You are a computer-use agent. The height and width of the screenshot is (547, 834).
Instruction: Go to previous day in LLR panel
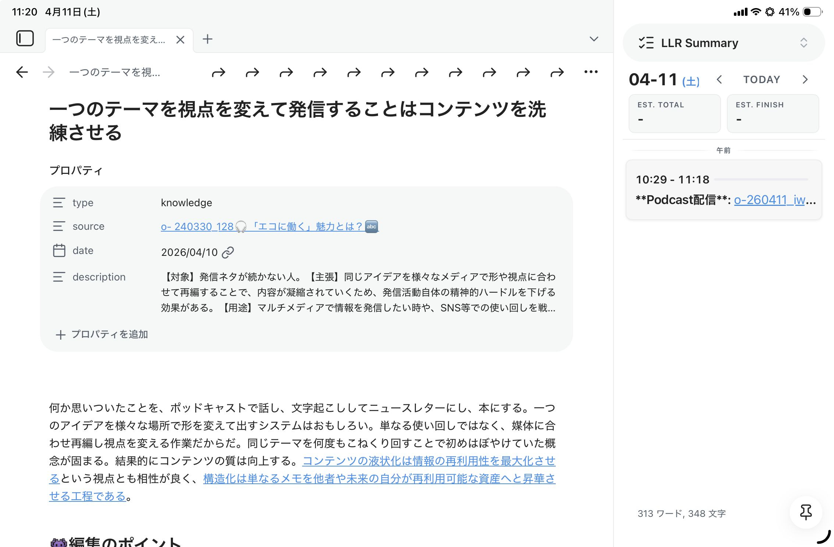pyautogui.click(x=720, y=79)
